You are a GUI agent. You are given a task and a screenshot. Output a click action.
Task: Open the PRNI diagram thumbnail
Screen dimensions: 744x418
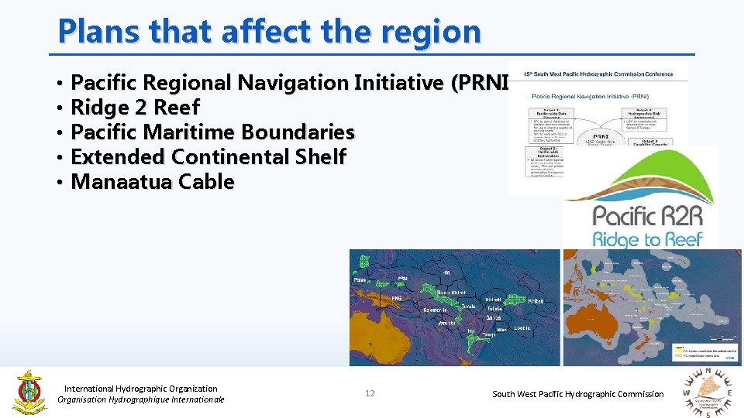(x=598, y=127)
